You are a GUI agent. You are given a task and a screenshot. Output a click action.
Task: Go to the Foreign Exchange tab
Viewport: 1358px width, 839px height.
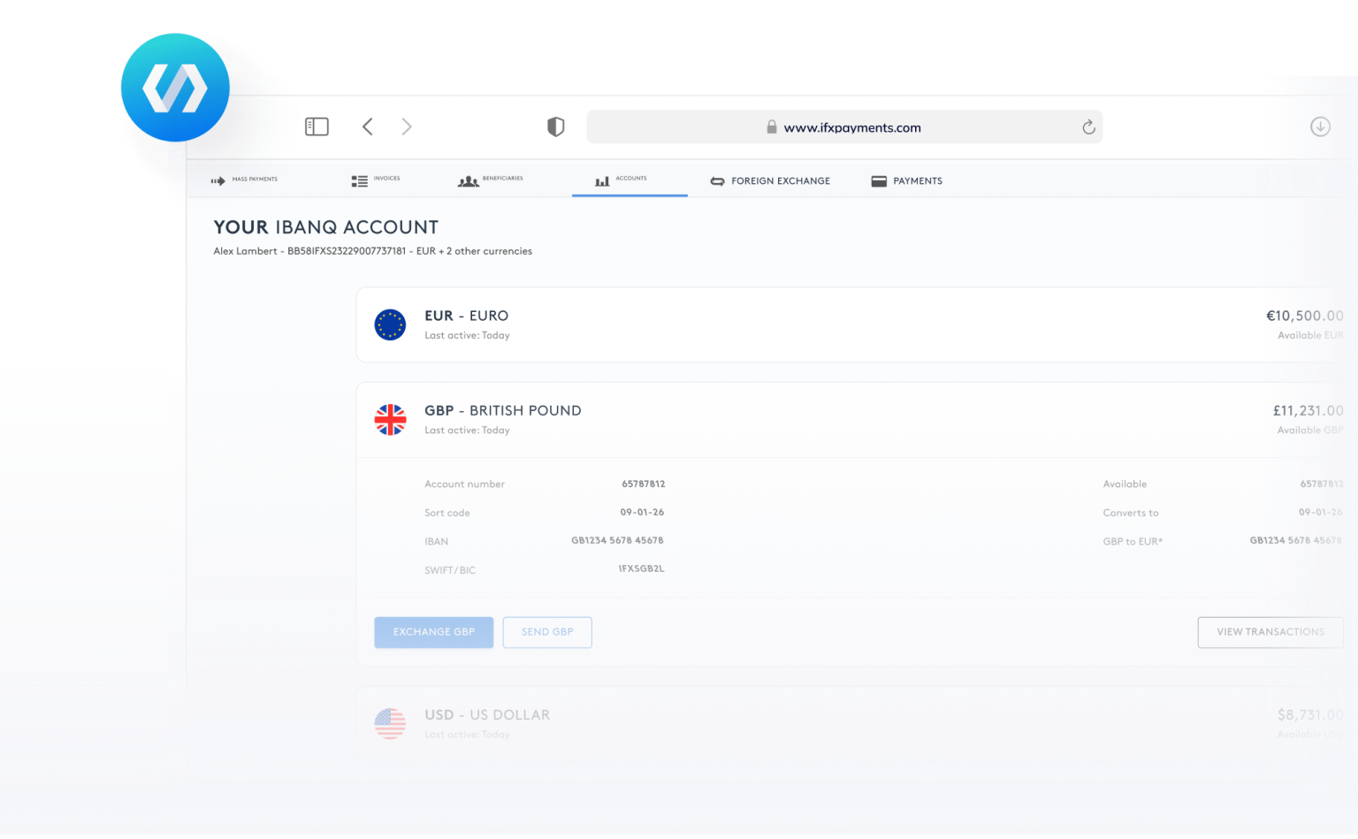click(x=770, y=181)
